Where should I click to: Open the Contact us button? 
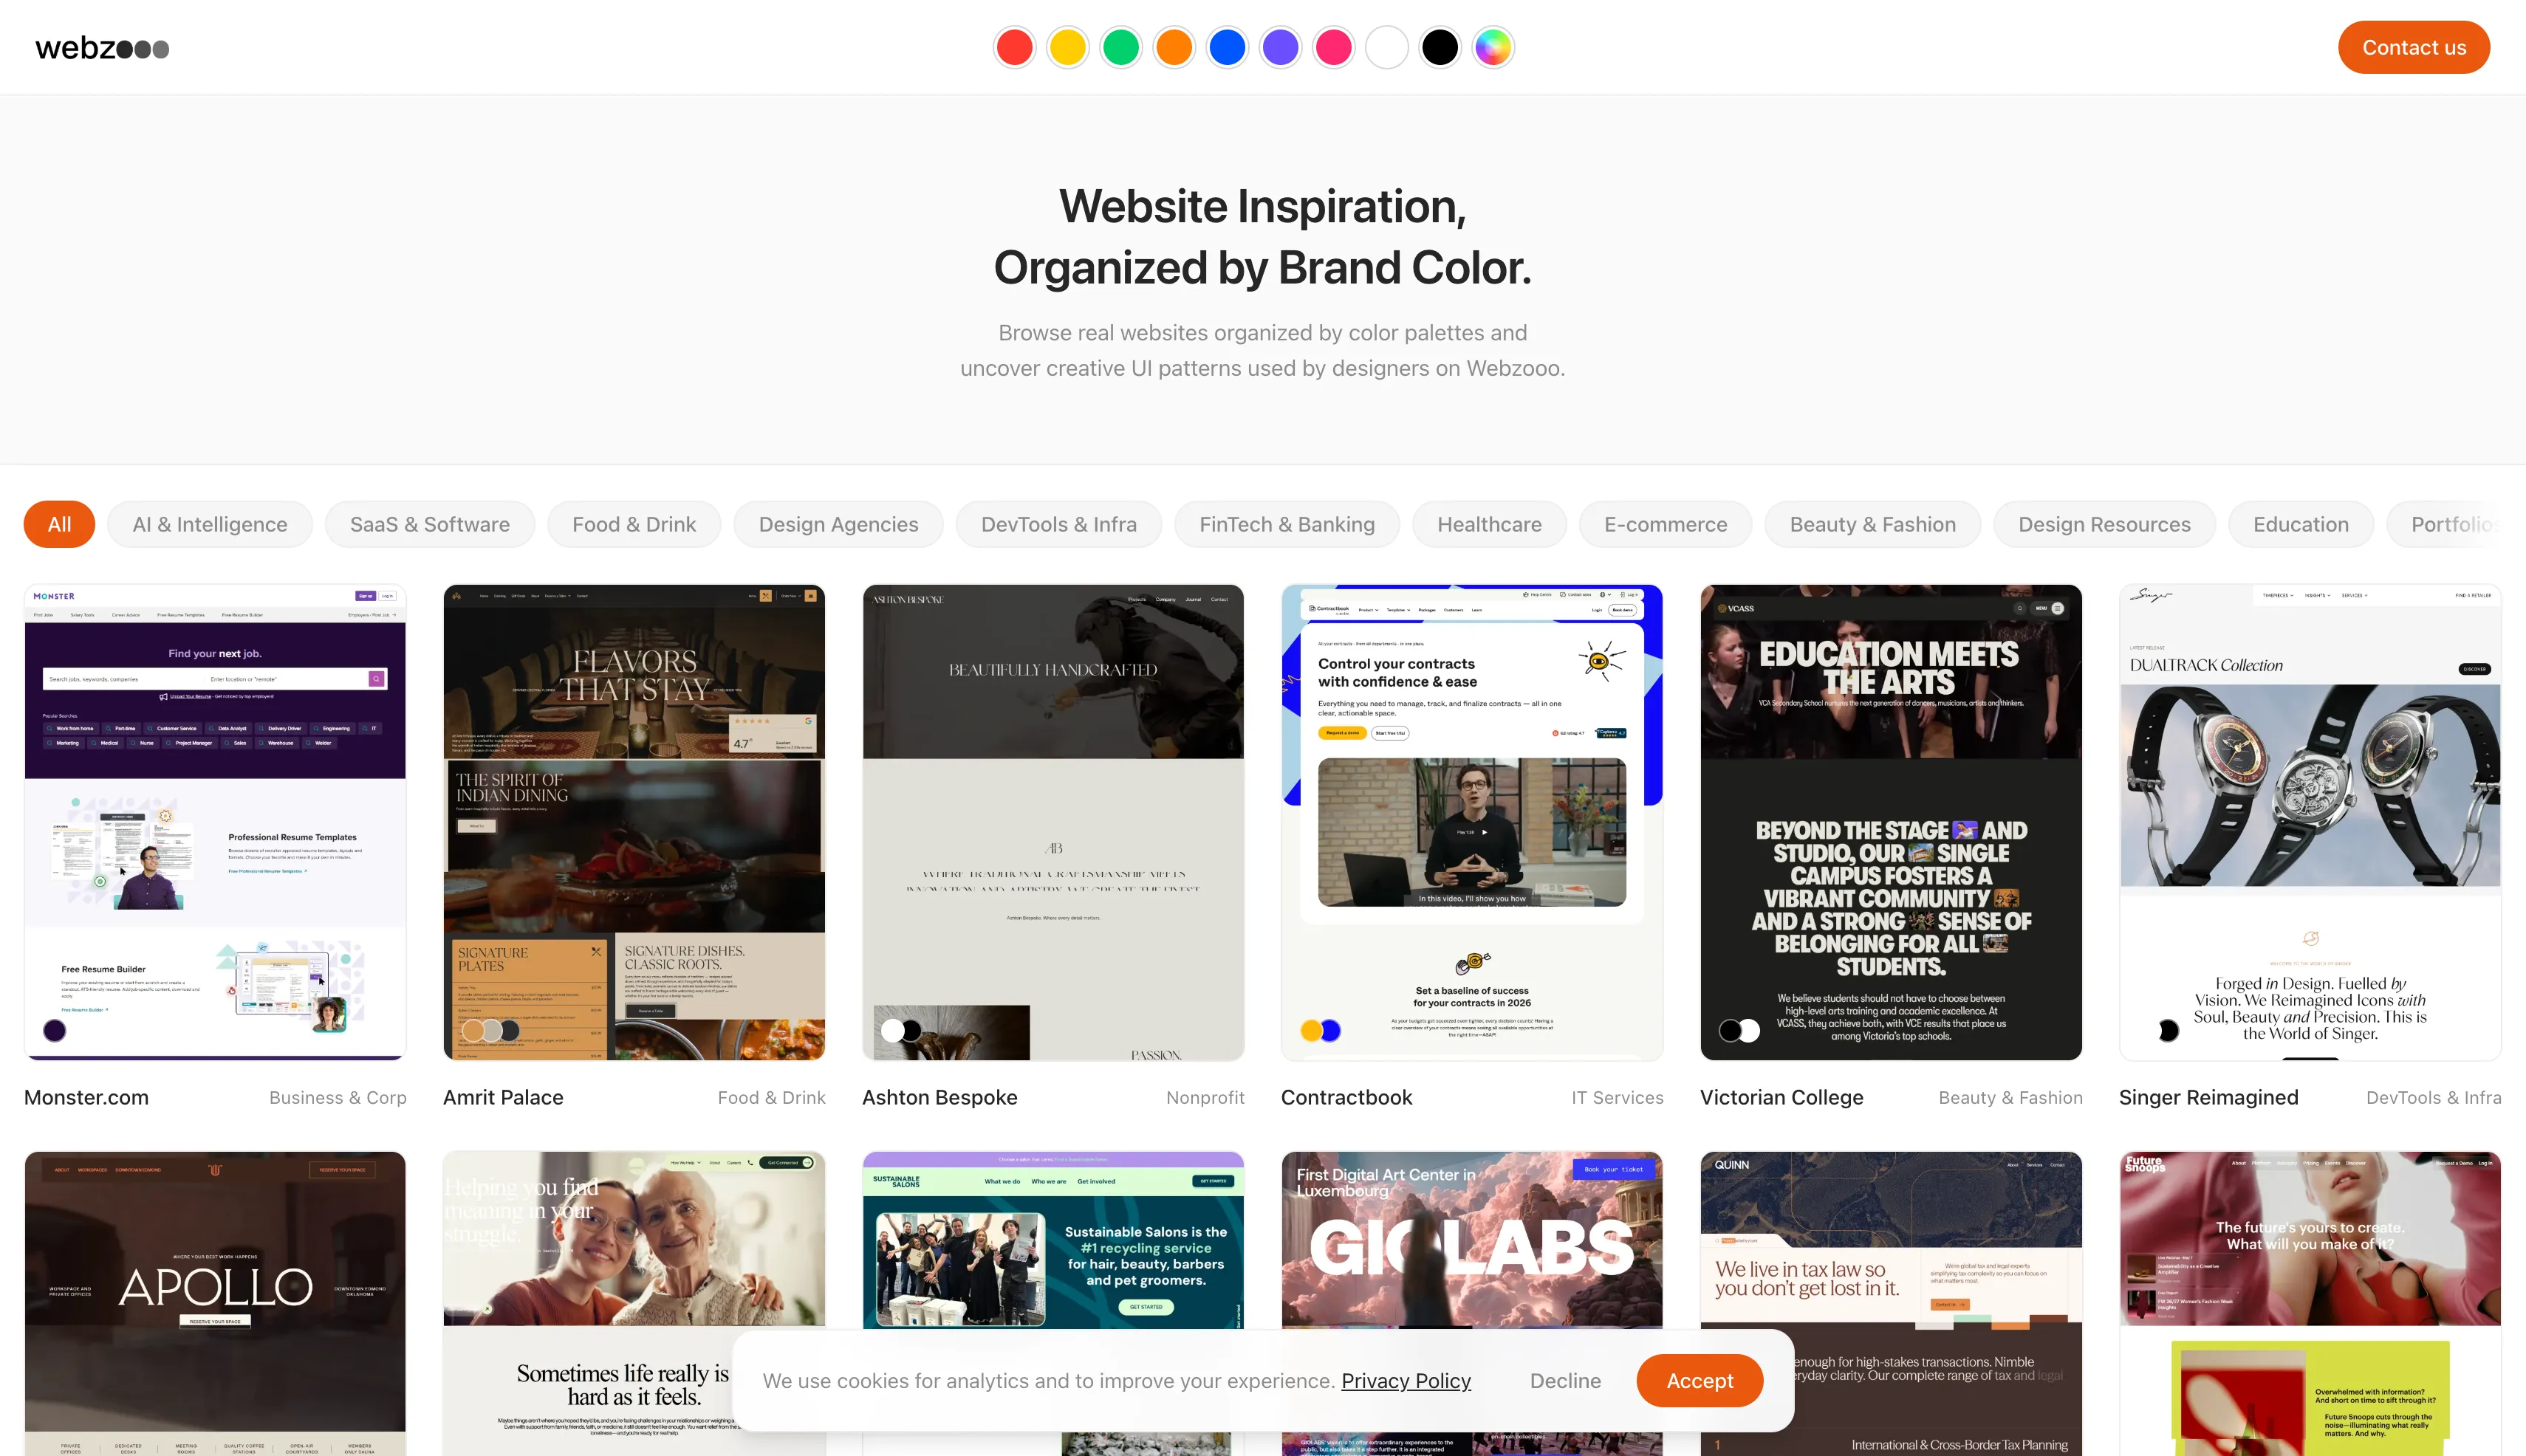pyautogui.click(x=2413, y=47)
